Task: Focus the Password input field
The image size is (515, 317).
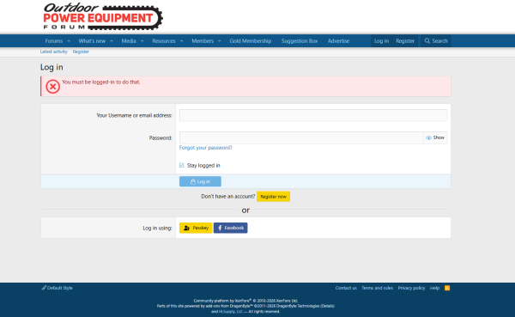Action: click(x=301, y=137)
